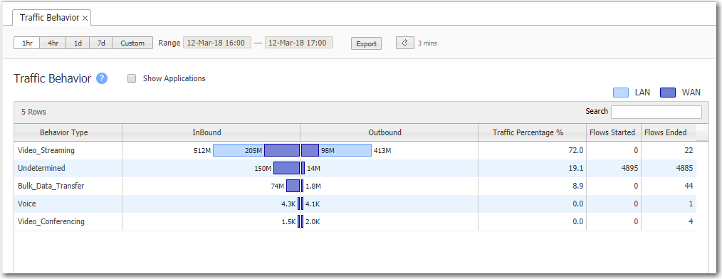The image size is (722, 279).
Task: Click the 19.1 traffic percentage value
Action: click(x=575, y=168)
